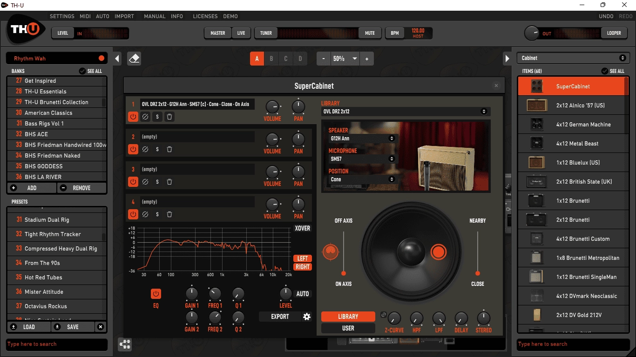Click the orange microphone marker on the speaker cone

[439, 251]
